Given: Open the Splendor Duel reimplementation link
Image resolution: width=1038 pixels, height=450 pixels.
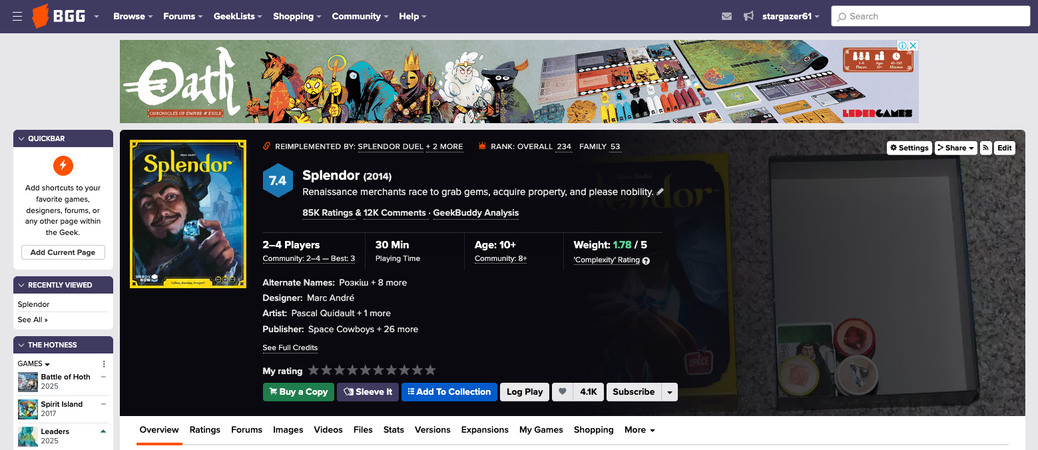Looking at the screenshot, I should point(390,146).
